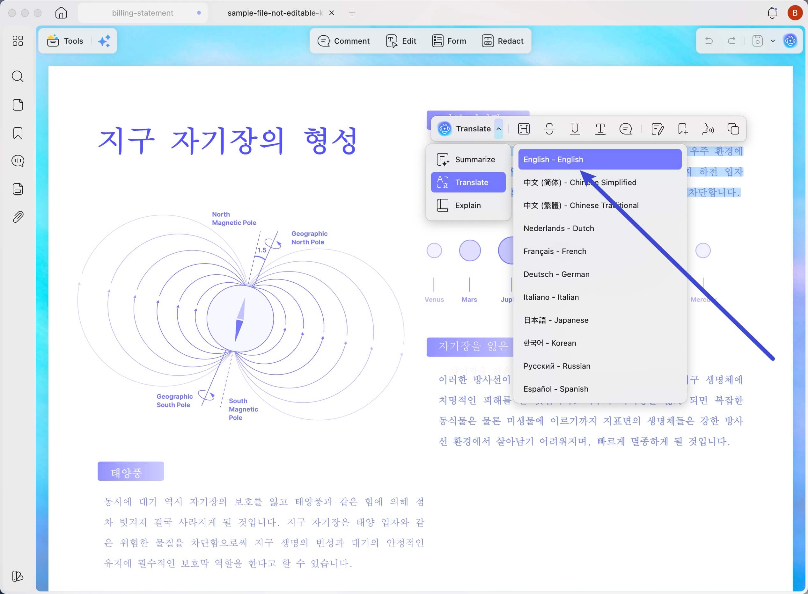Copy the selected text

(x=733, y=129)
